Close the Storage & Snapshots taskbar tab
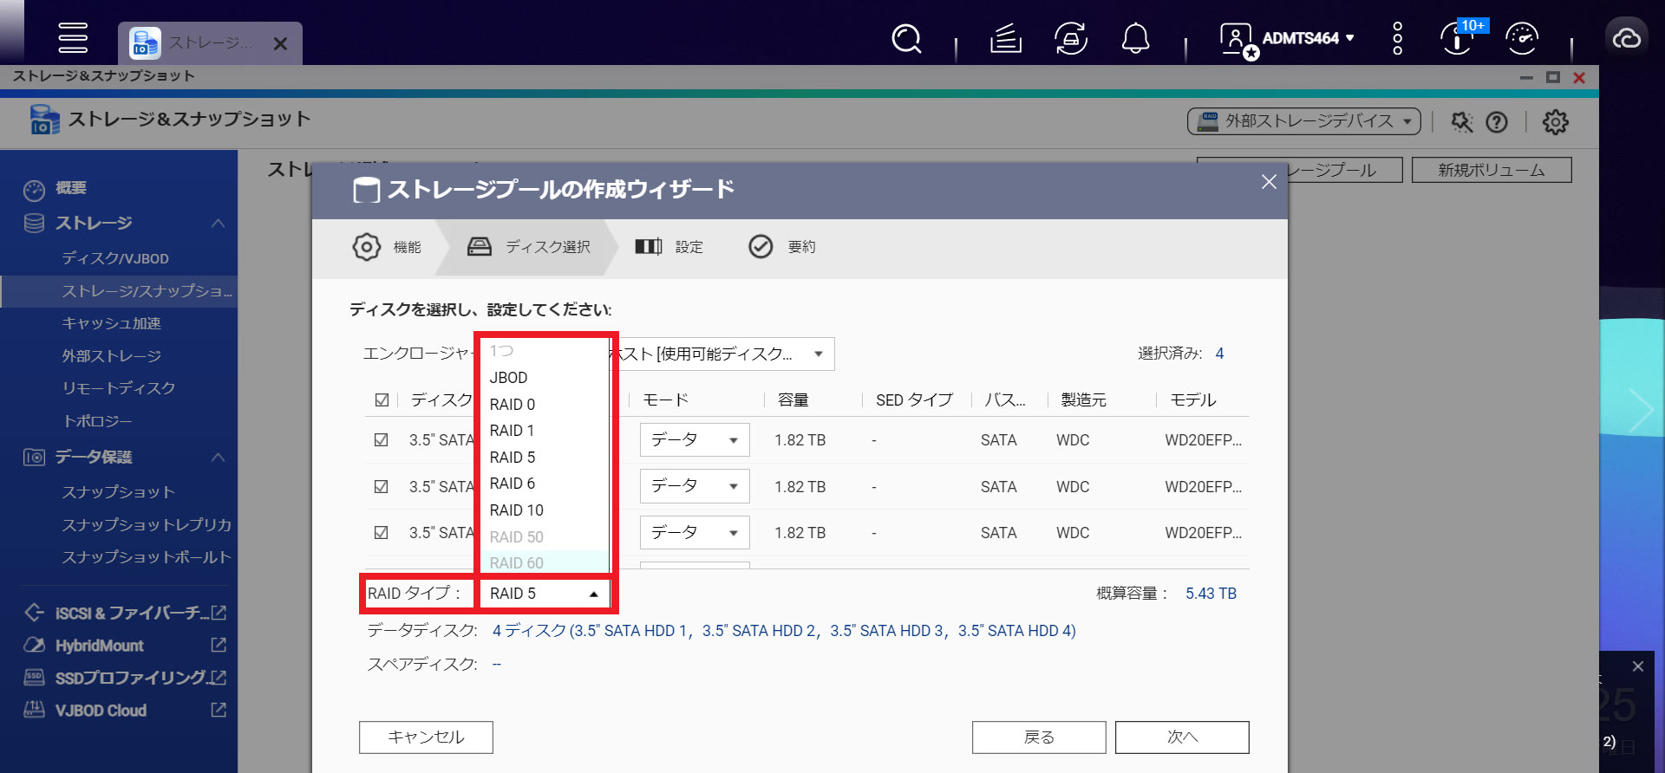The image size is (1665, 773). click(280, 43)
